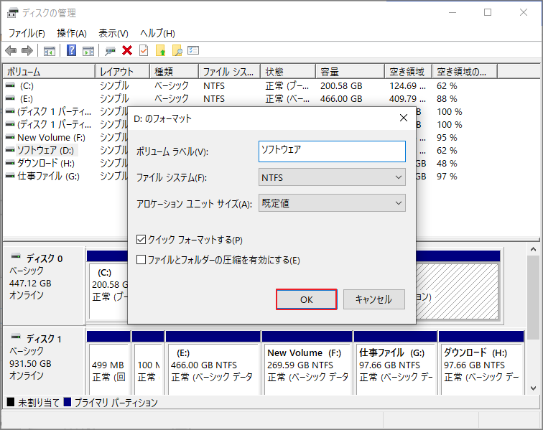Click the checkmark document toolbar icon
This screenshot has width=543, height=430.
point(144,50)
